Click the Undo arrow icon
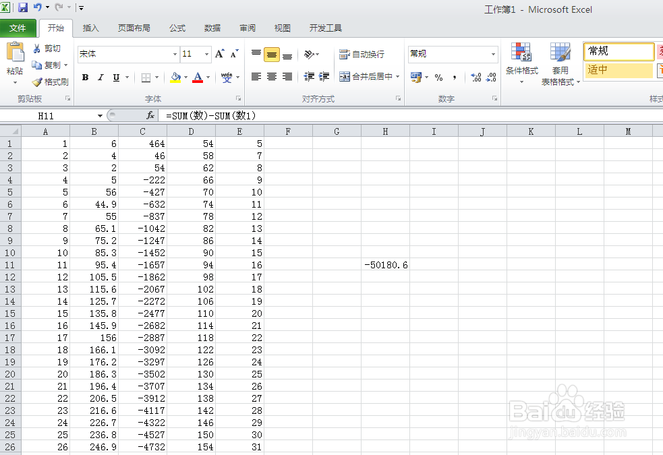The width and height of the screenshot is (663, 455). pyautogui.click(x=38, y=7)
